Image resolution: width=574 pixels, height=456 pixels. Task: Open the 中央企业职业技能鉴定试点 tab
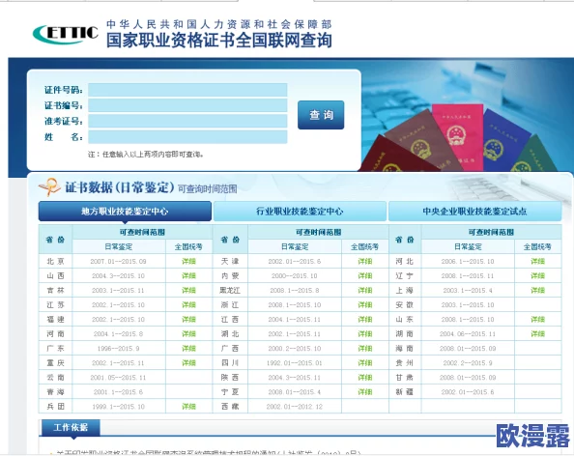[x=474, y=212]
